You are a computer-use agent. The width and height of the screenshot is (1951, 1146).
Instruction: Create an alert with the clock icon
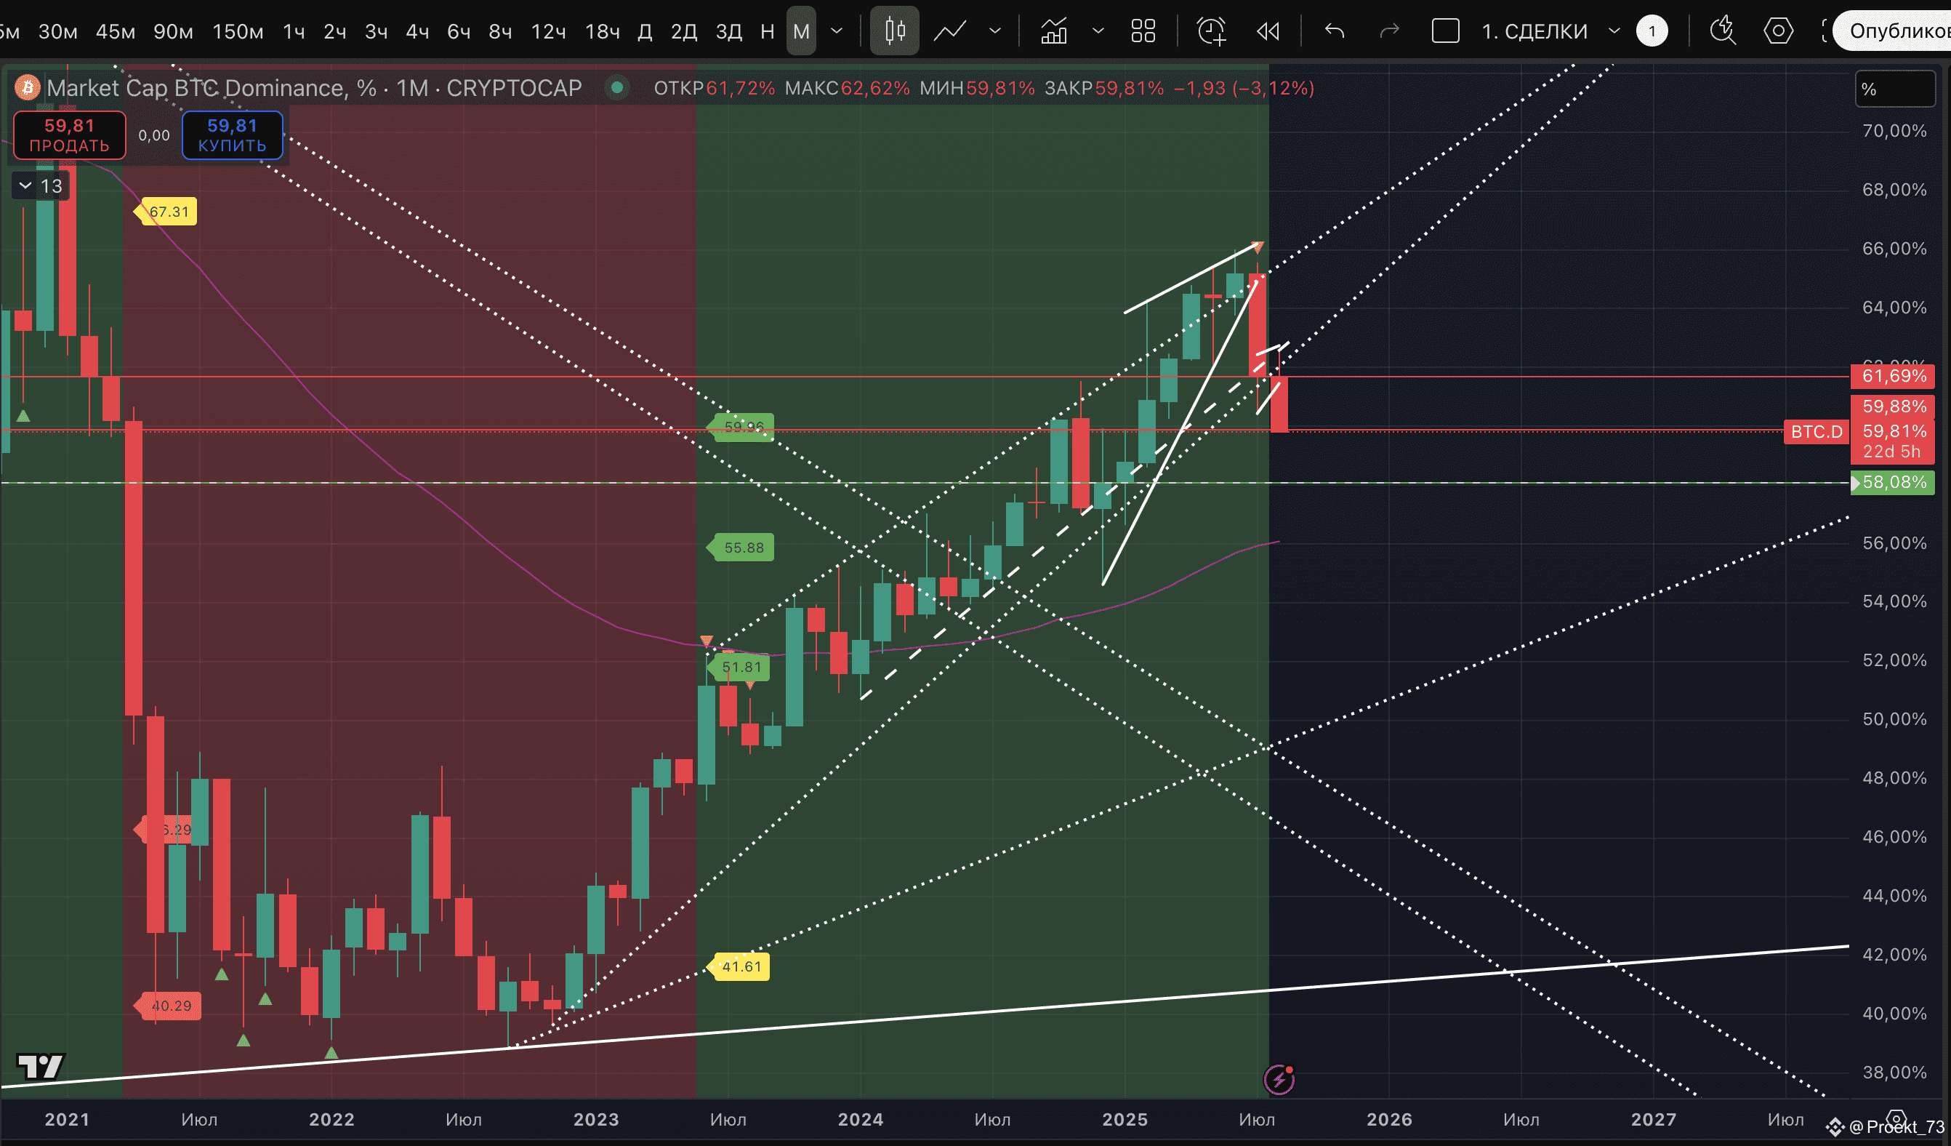pyautogui.click(x=1211, y=31)
